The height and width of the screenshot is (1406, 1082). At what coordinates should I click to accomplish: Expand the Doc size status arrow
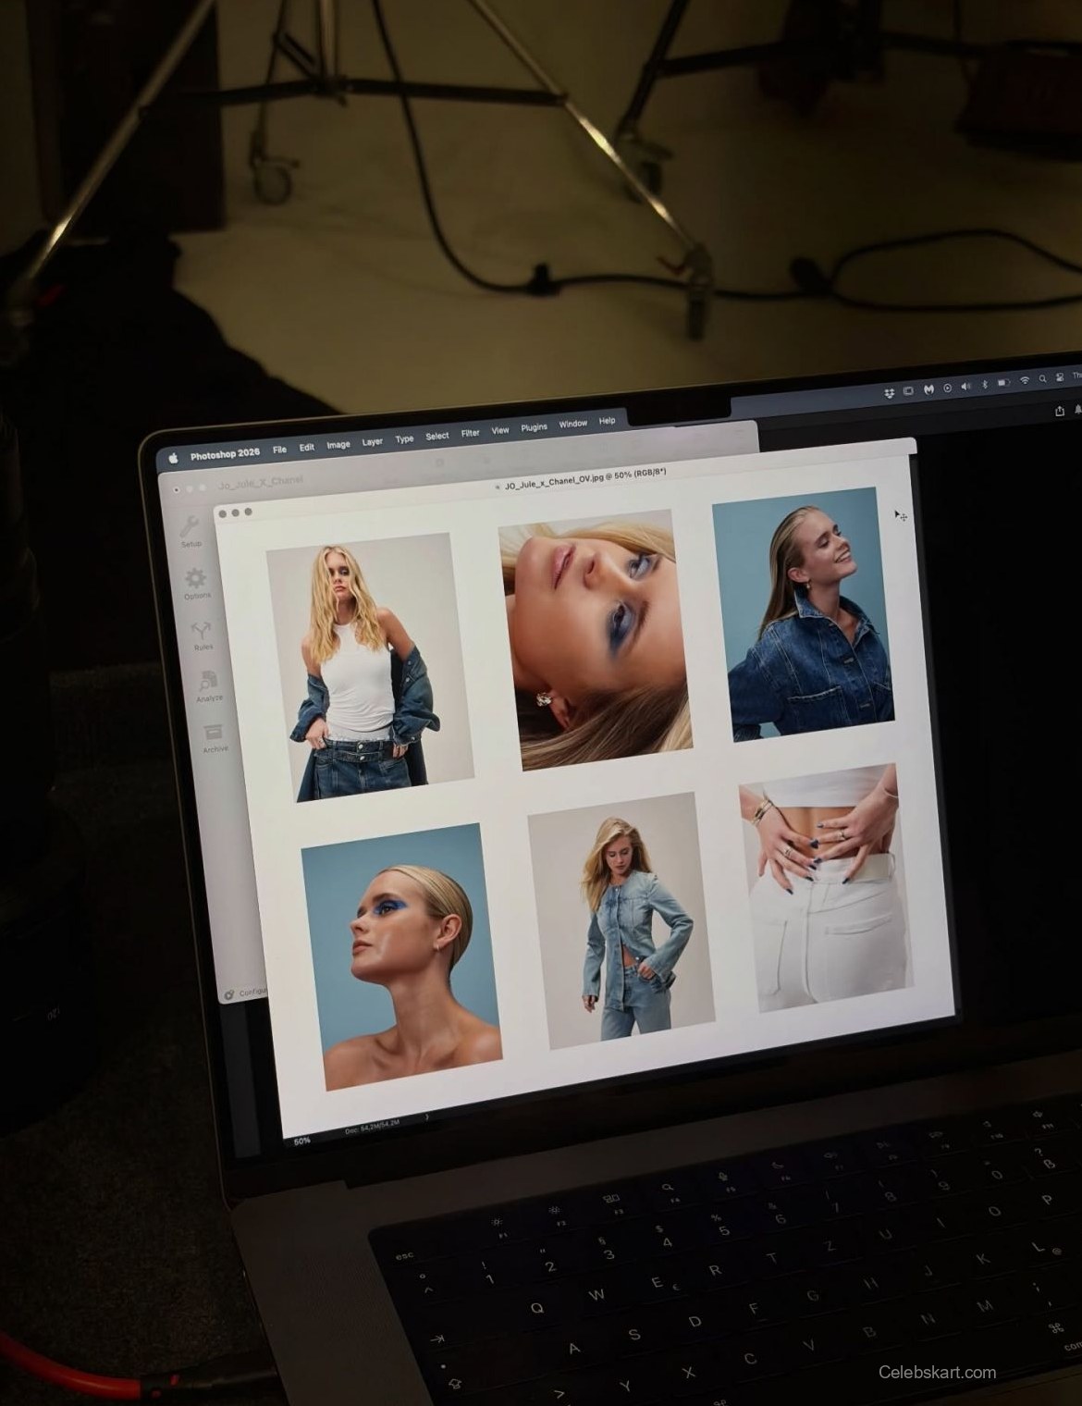427,1117
